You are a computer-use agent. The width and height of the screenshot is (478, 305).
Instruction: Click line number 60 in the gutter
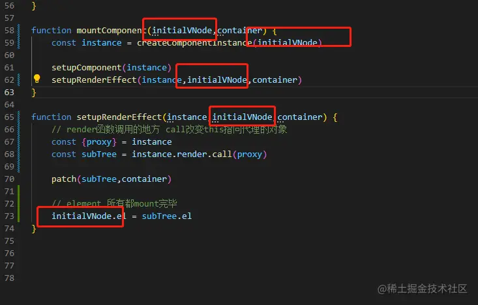click(x=9, y=55)
